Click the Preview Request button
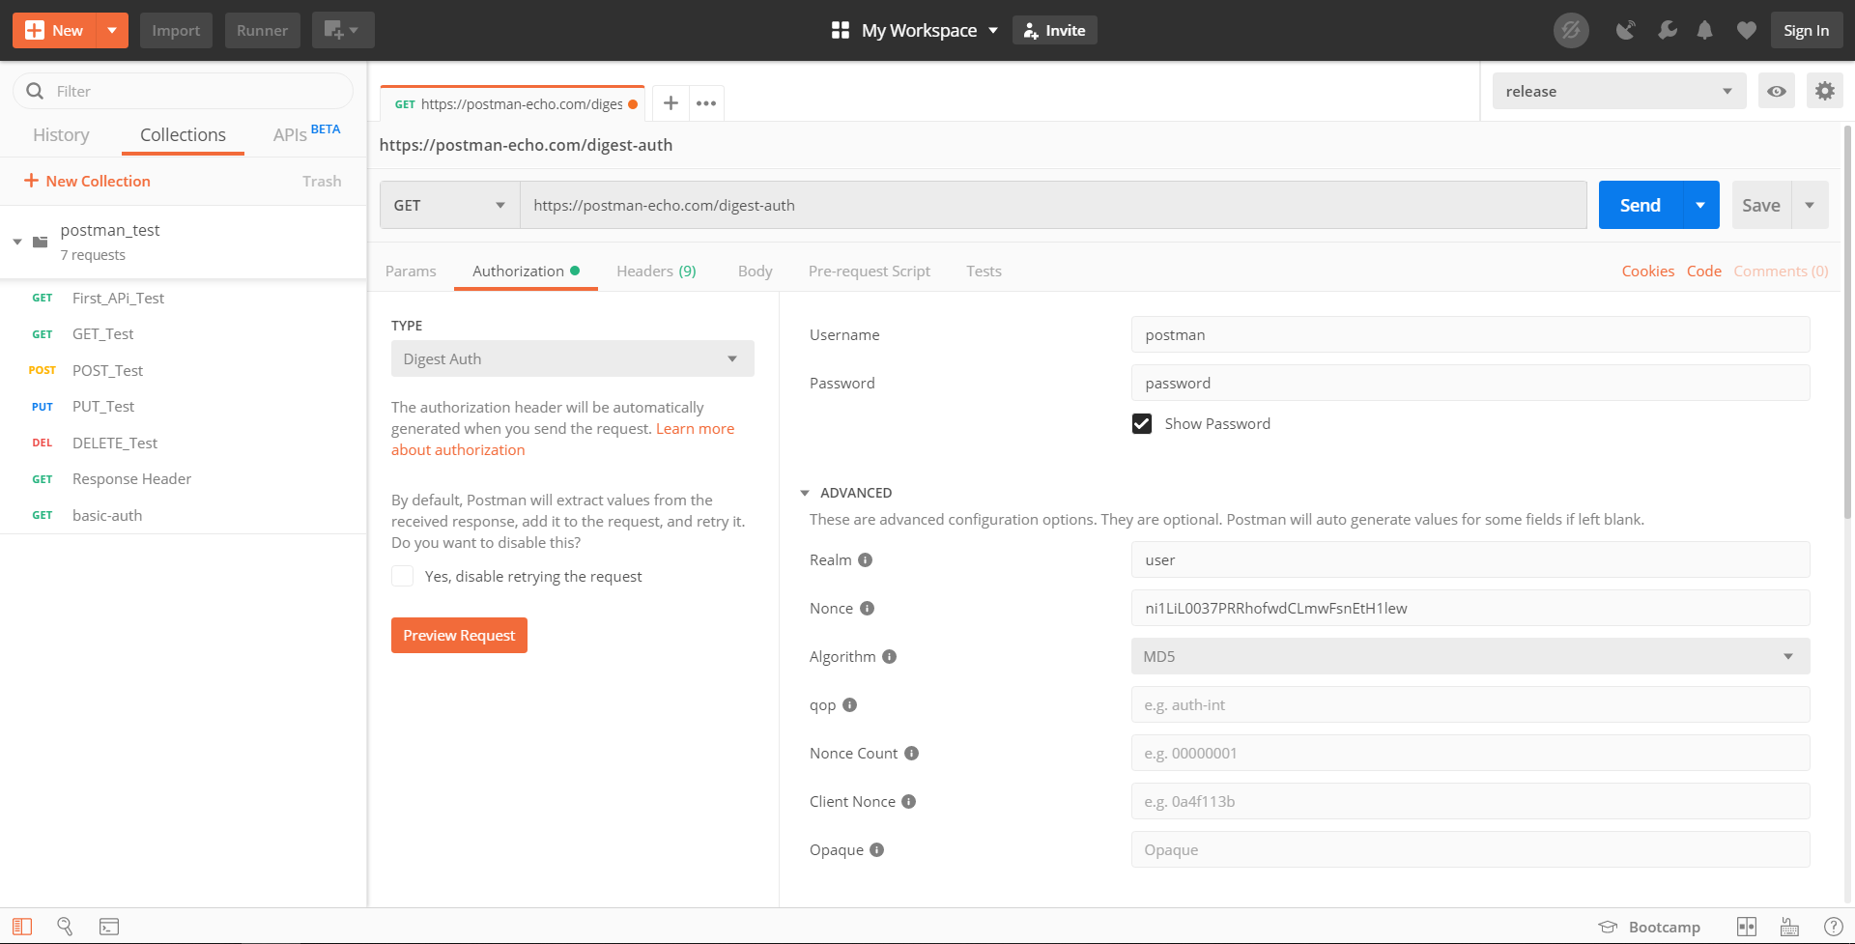1855x944 pixels. (x=459, y=636)
